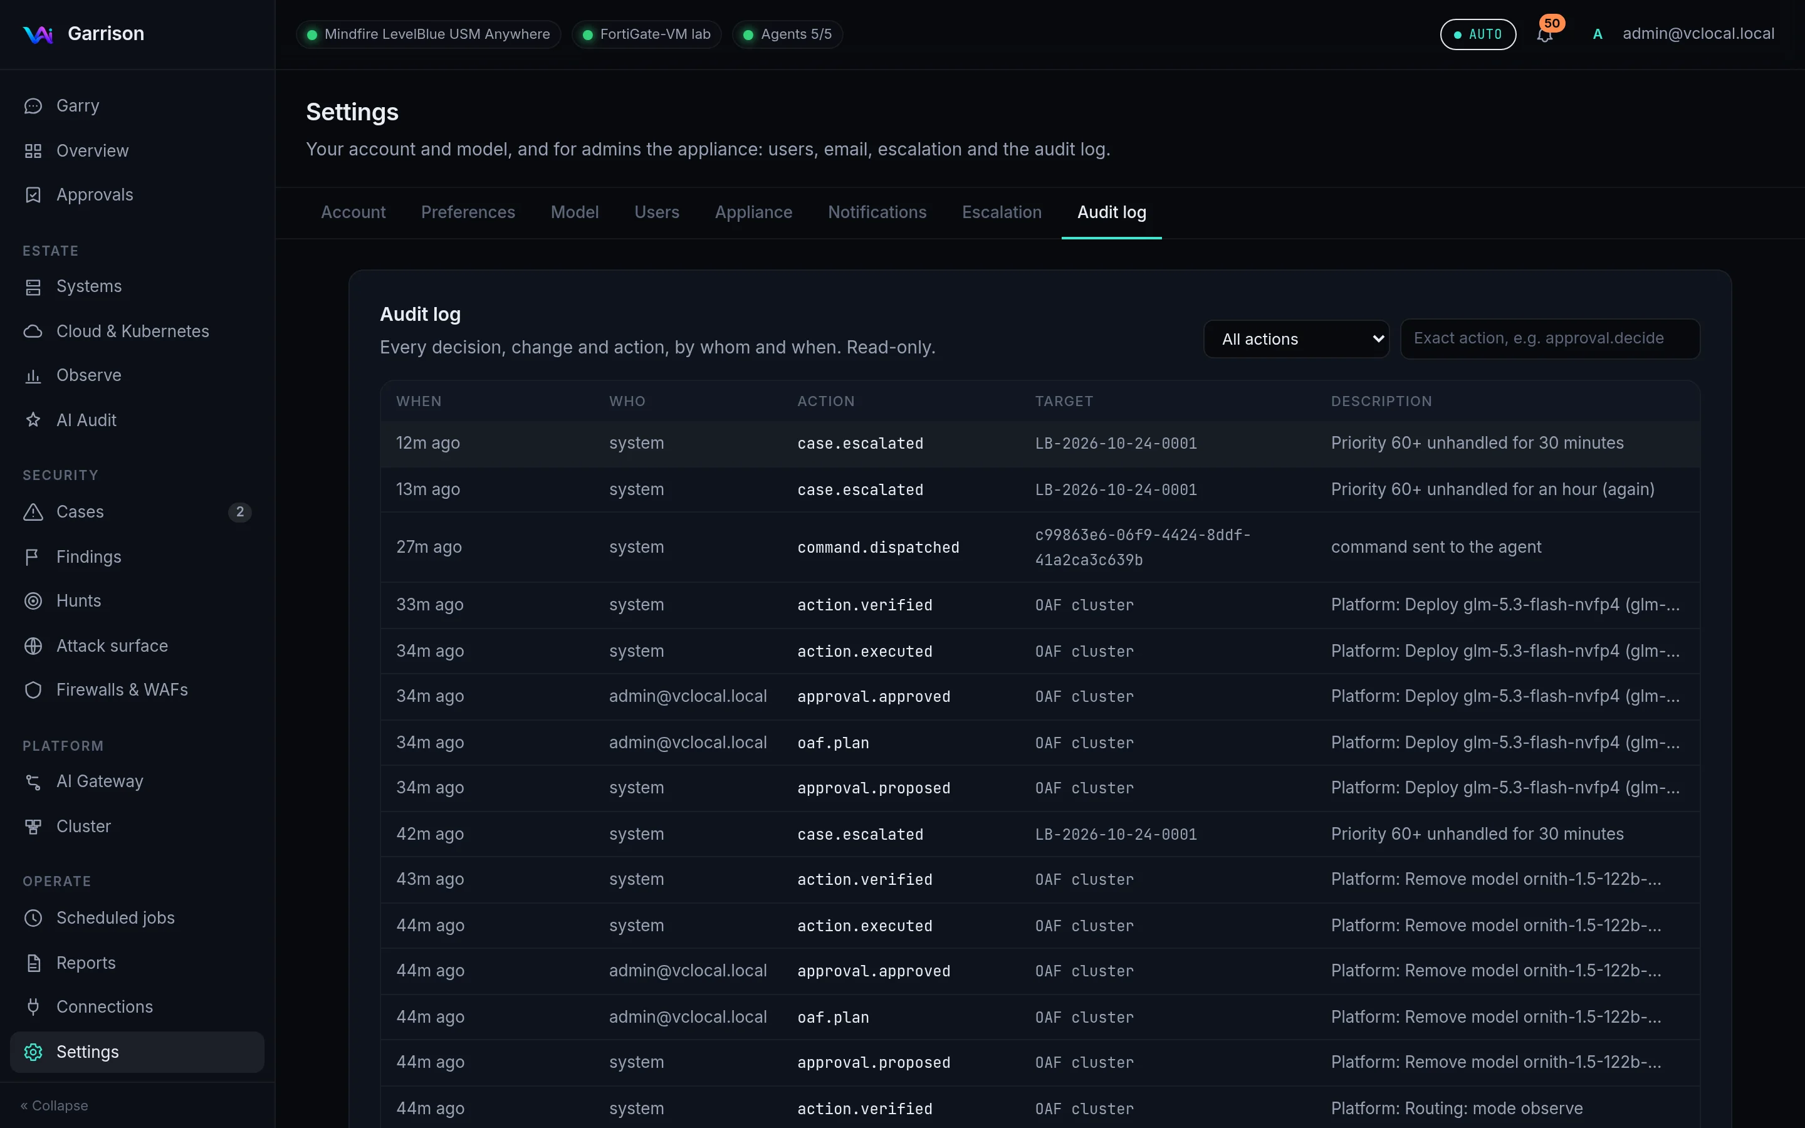Collapse the sidebar via Collapse link
1805x1128 pixels.
tap(55, 1105)
